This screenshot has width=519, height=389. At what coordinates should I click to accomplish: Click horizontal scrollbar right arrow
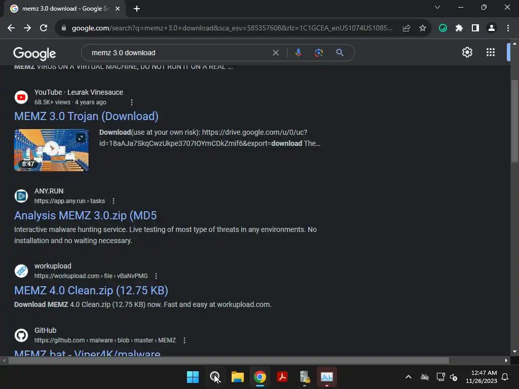(506, 361)
